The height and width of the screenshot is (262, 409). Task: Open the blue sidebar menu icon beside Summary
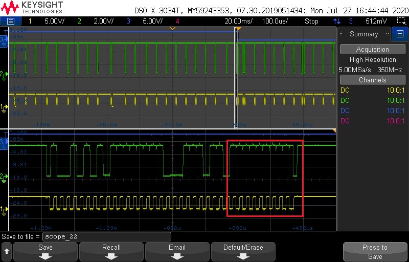(x=400, y=34)
